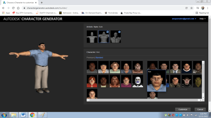The height and width of the screenshot is (118, 211).
Task: Choose the red-haired character in magenta shirt
Action: tap(126, 81)
